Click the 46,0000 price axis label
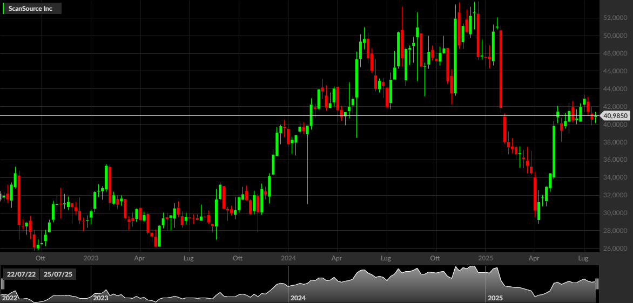The image size is (633, 303). point(615,71)
